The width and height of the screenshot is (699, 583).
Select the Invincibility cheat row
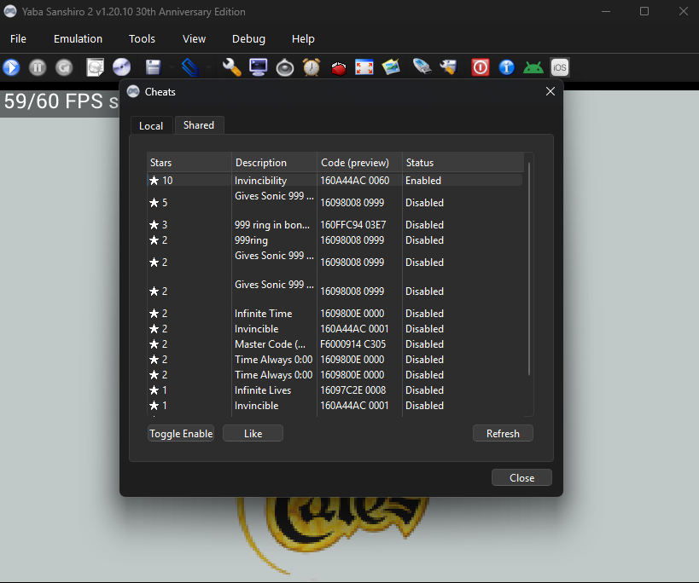(x=335, y=180)
